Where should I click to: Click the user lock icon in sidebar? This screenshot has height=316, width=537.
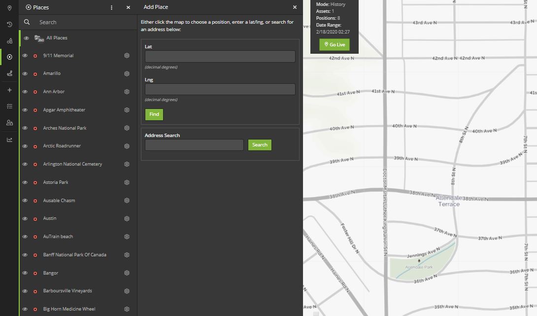(x=9, y=123)
